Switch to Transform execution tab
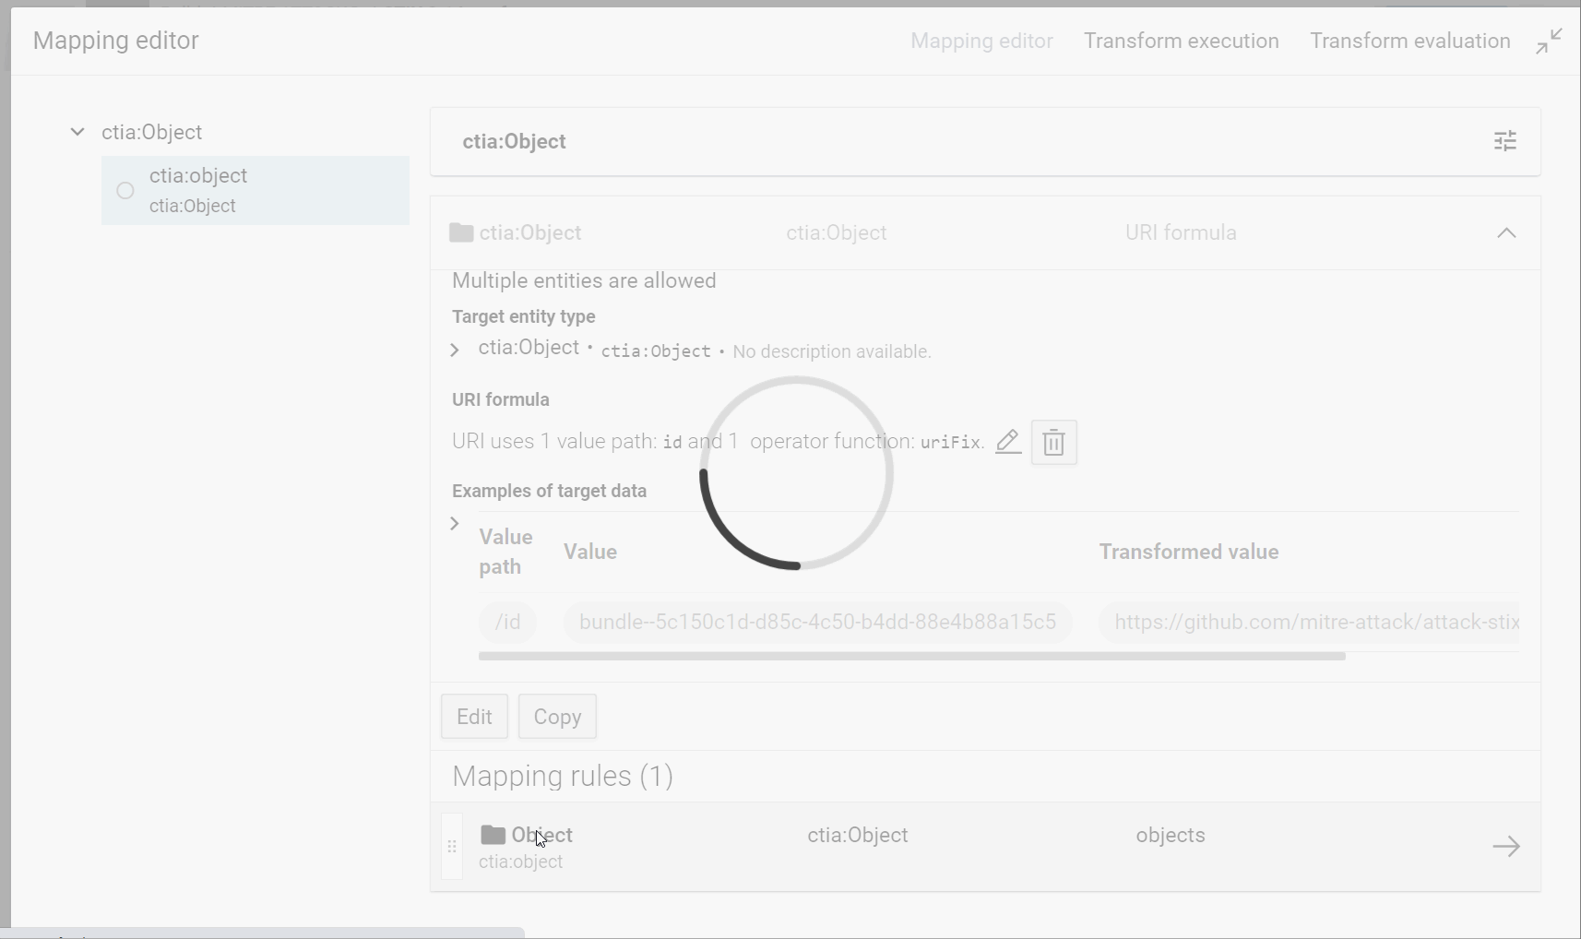Image resolution: width=1581 pixels, height=939 pixels. pos(1181,42)
